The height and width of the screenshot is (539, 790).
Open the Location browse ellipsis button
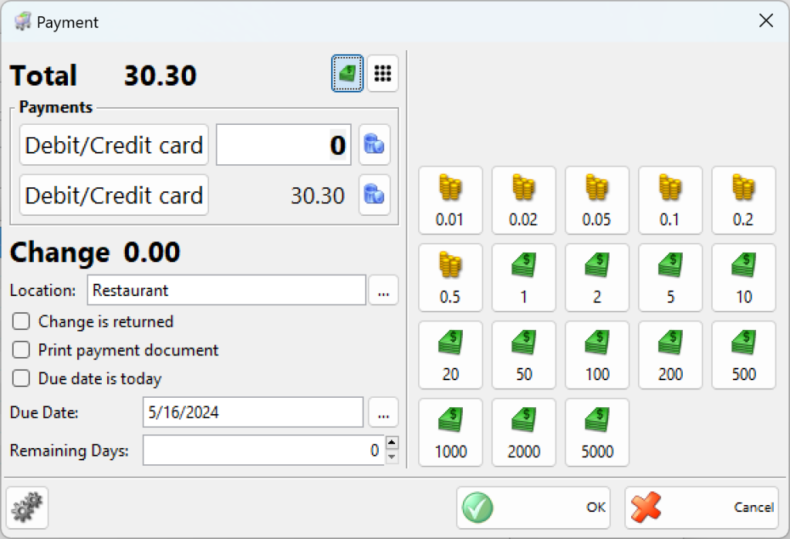coord(383,291)
